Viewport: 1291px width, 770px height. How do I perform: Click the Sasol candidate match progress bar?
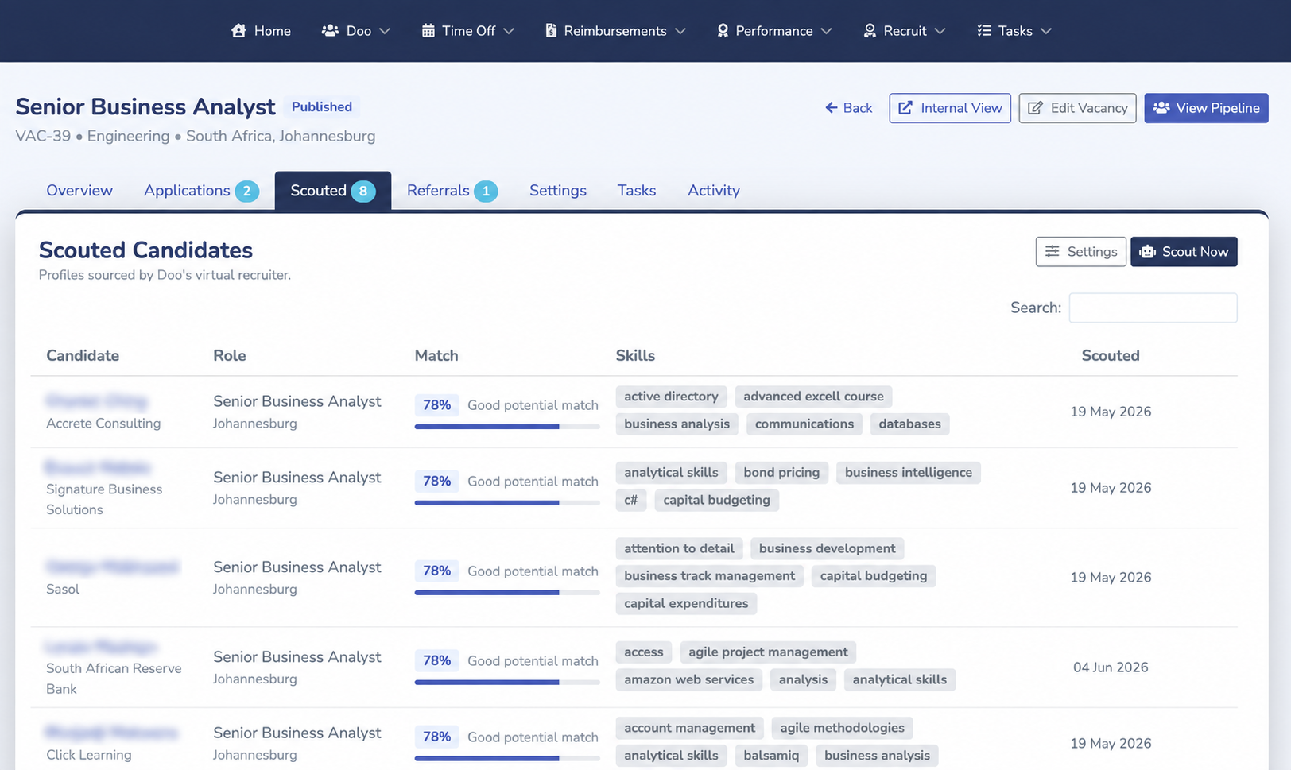coord(507,593)
